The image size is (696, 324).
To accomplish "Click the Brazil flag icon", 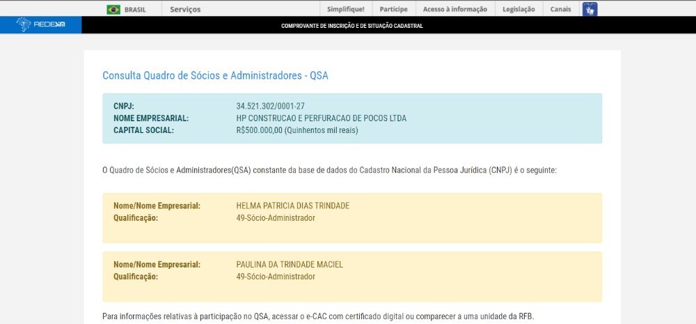I will pyautogui.click(x=113, y=9).
